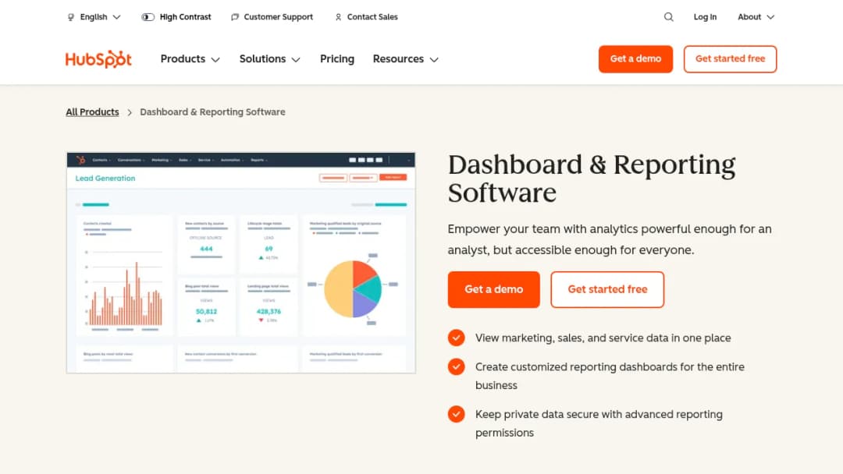Viewport: 843px width, 474px height.
Task: Click the HubSpot logo
Action: 98,59
